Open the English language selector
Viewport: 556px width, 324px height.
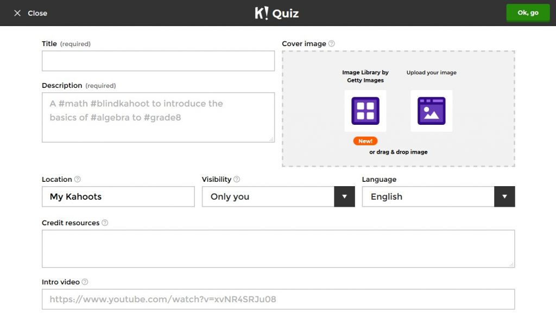428,196
